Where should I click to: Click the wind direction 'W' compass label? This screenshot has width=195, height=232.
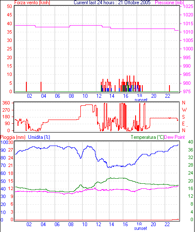(184, 110)
